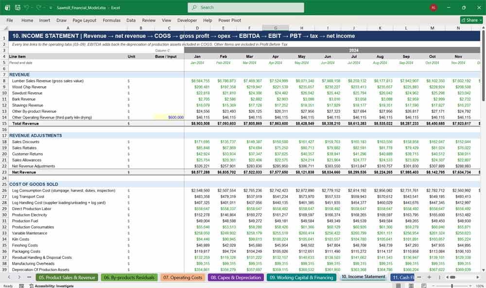486x288 pixels.
Task: Open the File menu
Action: (x=10, y=20)
